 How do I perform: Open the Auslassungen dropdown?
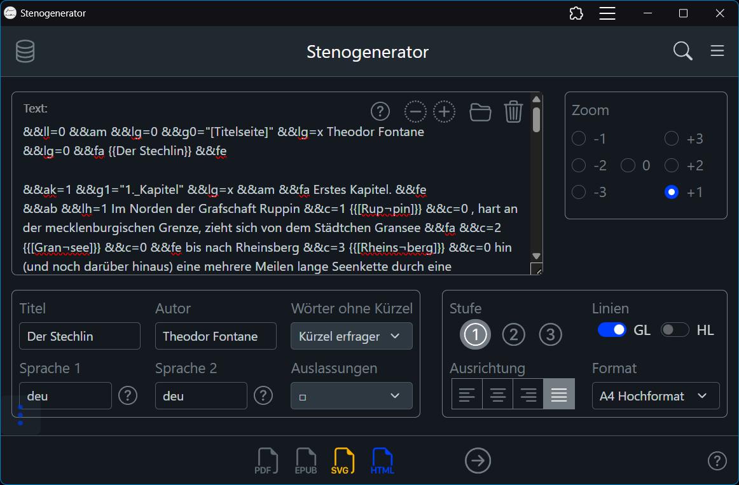pos(352,395)
